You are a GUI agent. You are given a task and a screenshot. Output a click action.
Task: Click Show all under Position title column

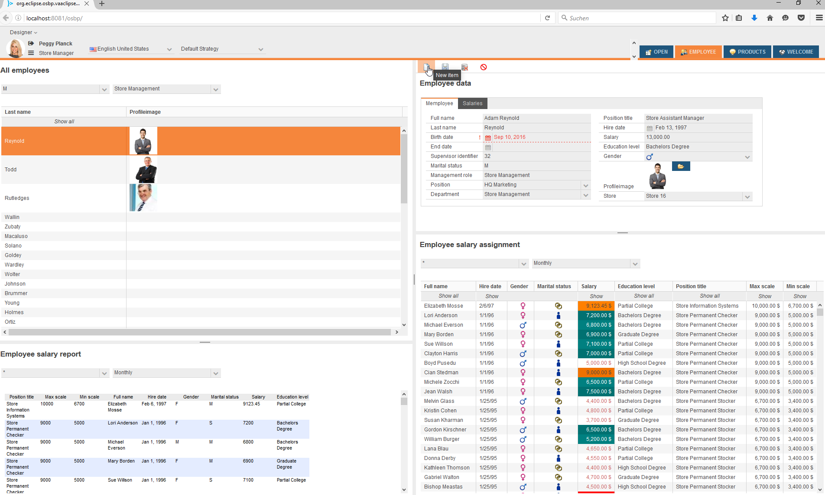click(710, 296)
